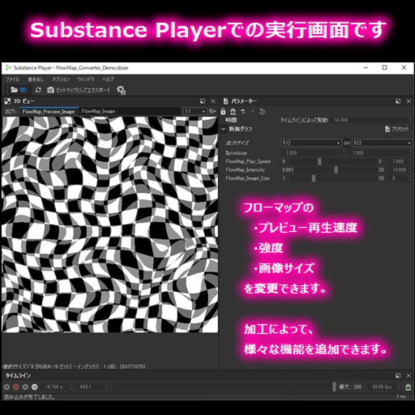This screenshot has width=415, height=415.
Task: Open the ファイル menu
Action: click(13, 79)
